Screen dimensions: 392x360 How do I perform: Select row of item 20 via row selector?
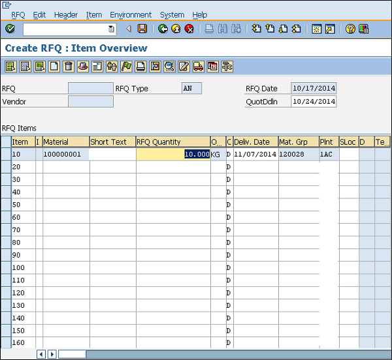[7, 167]
